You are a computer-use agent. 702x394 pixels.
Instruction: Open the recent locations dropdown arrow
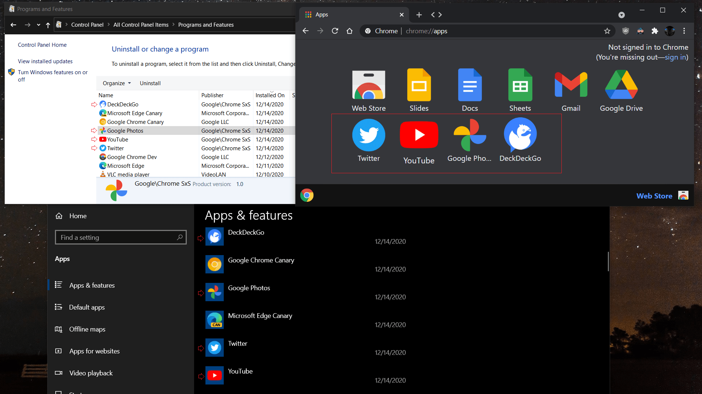pyautogui.click(x=38, y=25)
